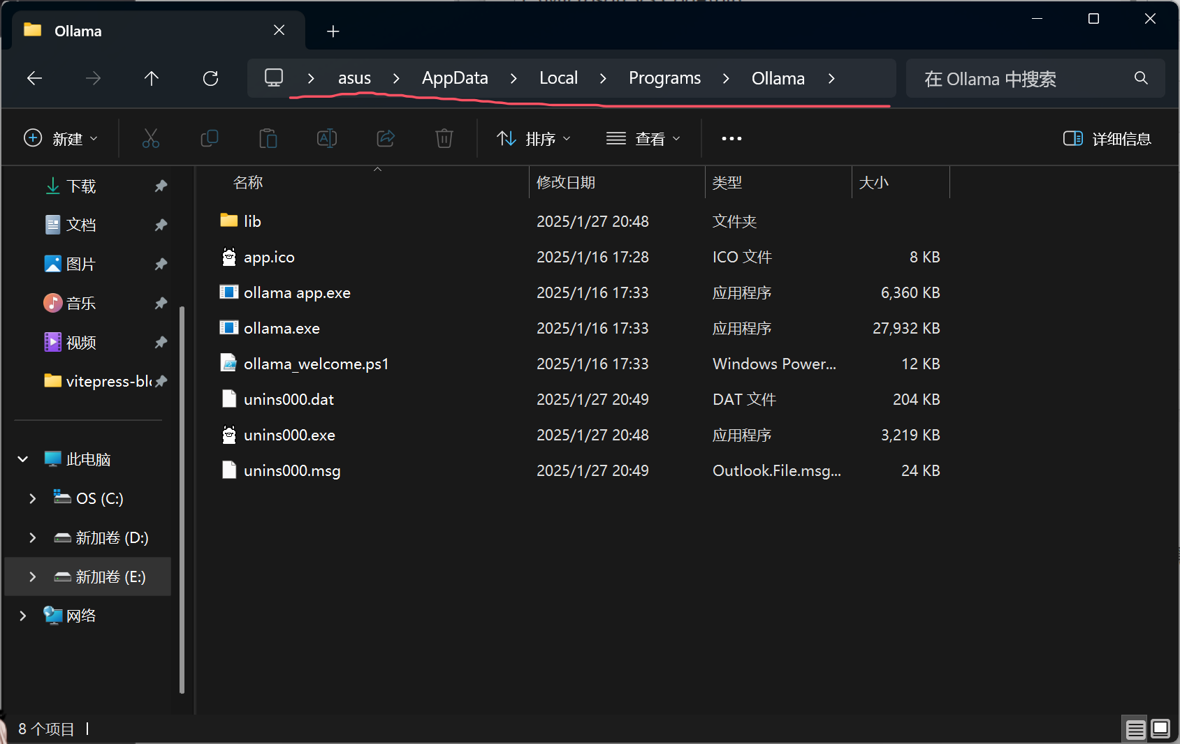Screen dimensions: 1180x744
Task: Click the Cut scissors icon
Action: coord(151,138)
